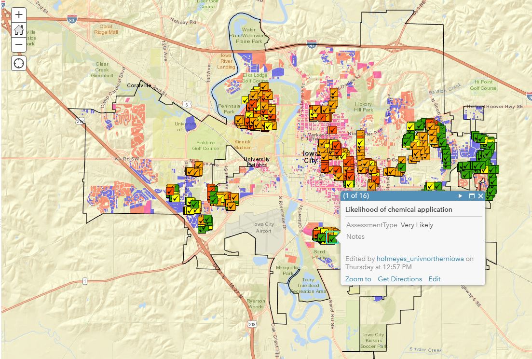This screenshot has width=532, height=359.
Task: Click the popup title Likelihood of chemical application
Action: 399,209
